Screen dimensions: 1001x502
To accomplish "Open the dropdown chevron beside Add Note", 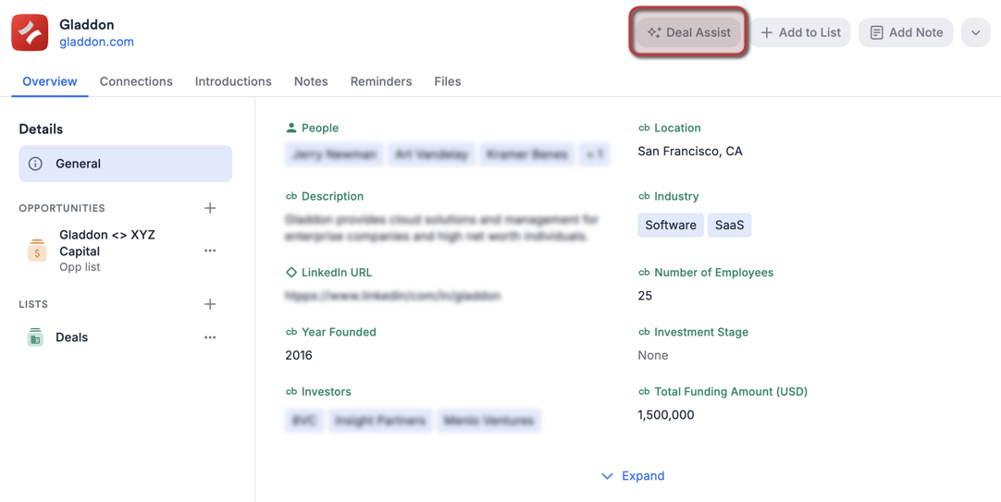I will 975,32.
